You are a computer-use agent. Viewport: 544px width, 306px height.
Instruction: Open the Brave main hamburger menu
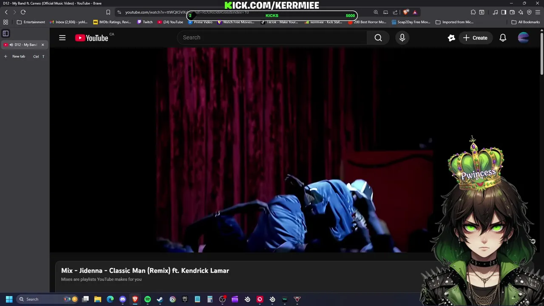pyautogui.click(x=538, y=12)
